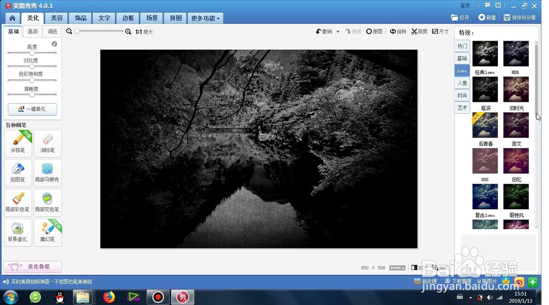Toggle the 对比 compare view

coord(419,268)
